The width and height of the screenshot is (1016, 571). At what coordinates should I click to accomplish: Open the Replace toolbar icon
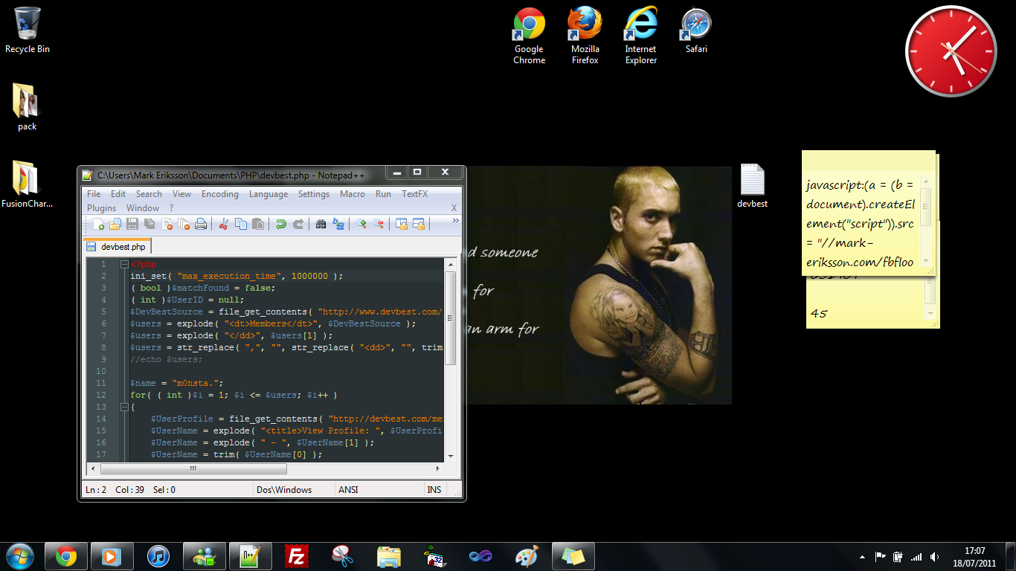tap(338, 224)
